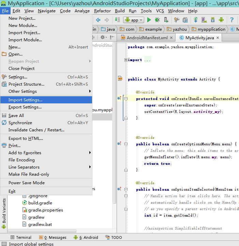Open the app run configuration dropdown
The height and width of the screenshot is (246, 239).
tap(134, 20)
